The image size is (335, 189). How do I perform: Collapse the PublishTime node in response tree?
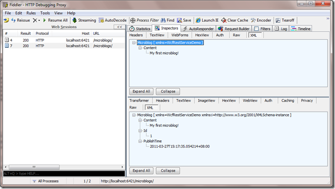[140, 141]
